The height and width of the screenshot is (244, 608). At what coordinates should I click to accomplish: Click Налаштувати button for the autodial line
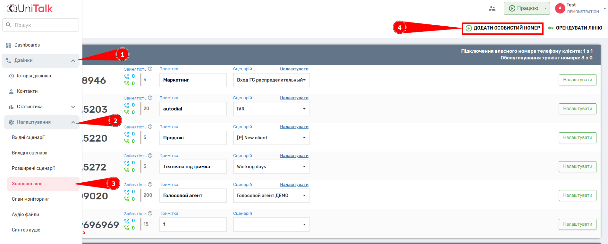pyautogui.click(x=577, y=109)
